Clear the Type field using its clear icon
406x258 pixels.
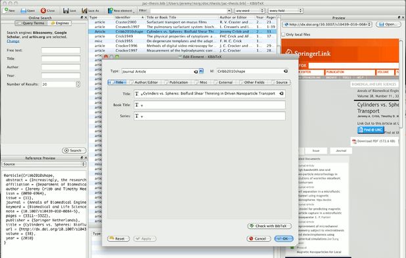click(x=196, y=71)
